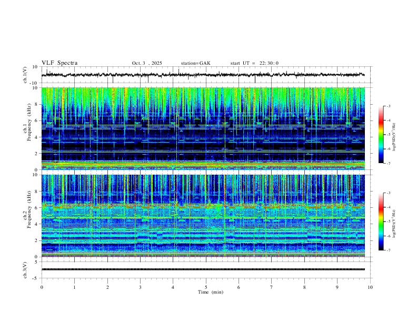Click the ch.2 spectrogram panel
Screen dimensions: 417x322
click(x=203, y=216)
